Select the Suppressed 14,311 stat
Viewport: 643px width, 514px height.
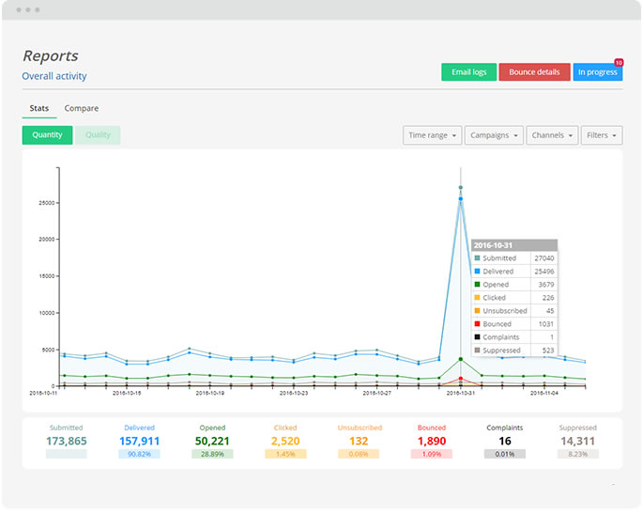tap(577, 441)
